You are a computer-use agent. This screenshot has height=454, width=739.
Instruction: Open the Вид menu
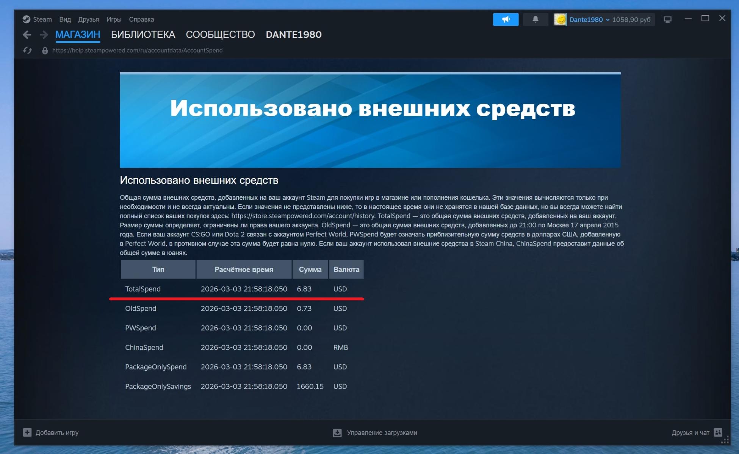coord(65,19)
